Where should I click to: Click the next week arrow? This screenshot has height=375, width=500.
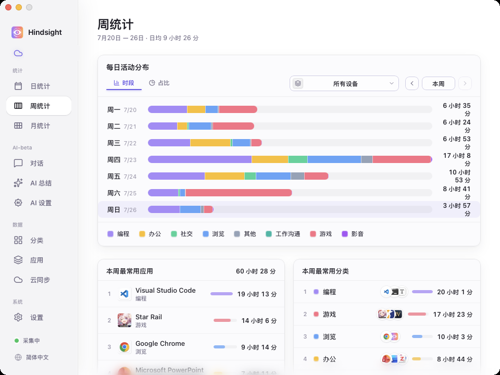(x=465, y=83)
